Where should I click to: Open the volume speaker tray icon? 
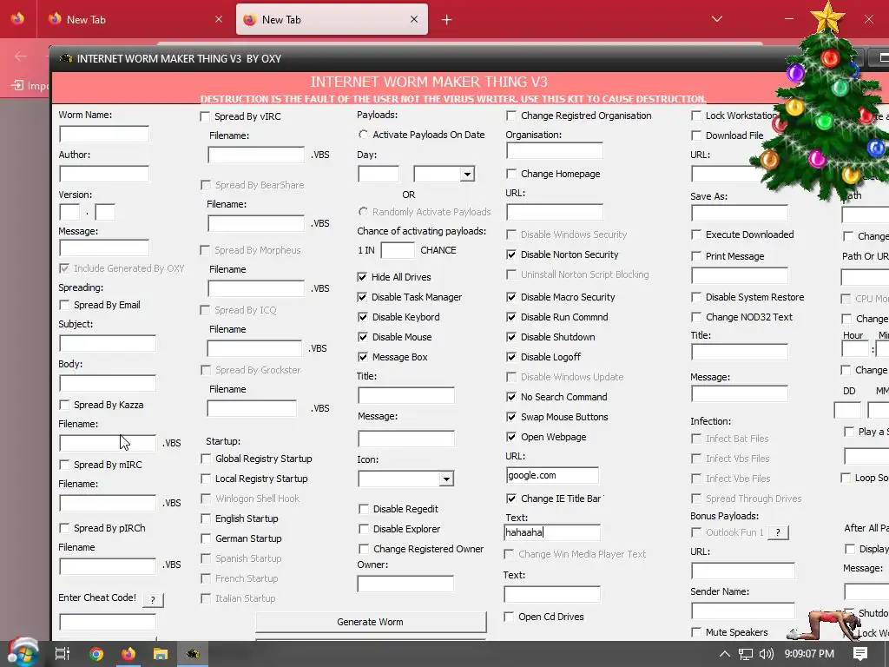coord(766,654)
